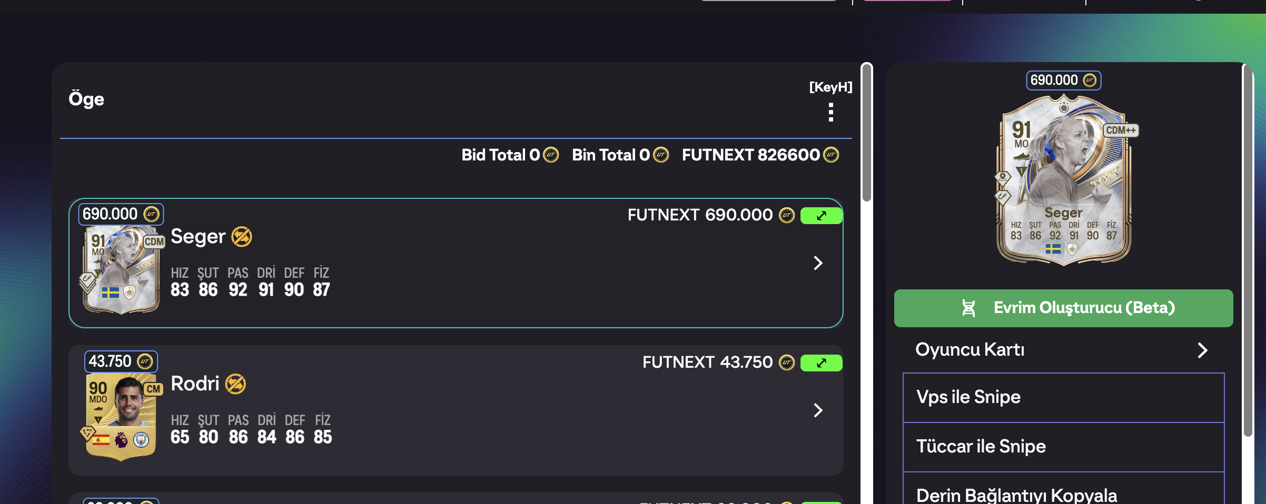
Task: Click coin icon beside FUTNEXT 826600 total
Action: pos(831,155)
